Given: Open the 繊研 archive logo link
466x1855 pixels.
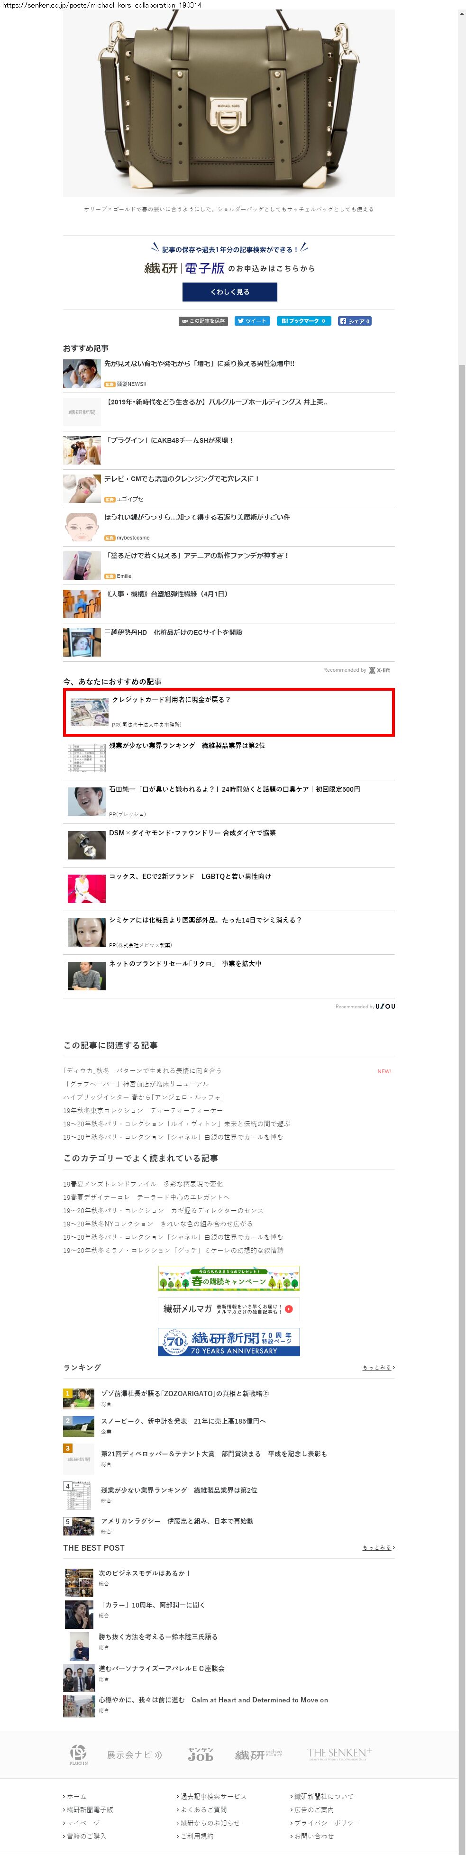Looking at the screenshot, I should 258,1755.
